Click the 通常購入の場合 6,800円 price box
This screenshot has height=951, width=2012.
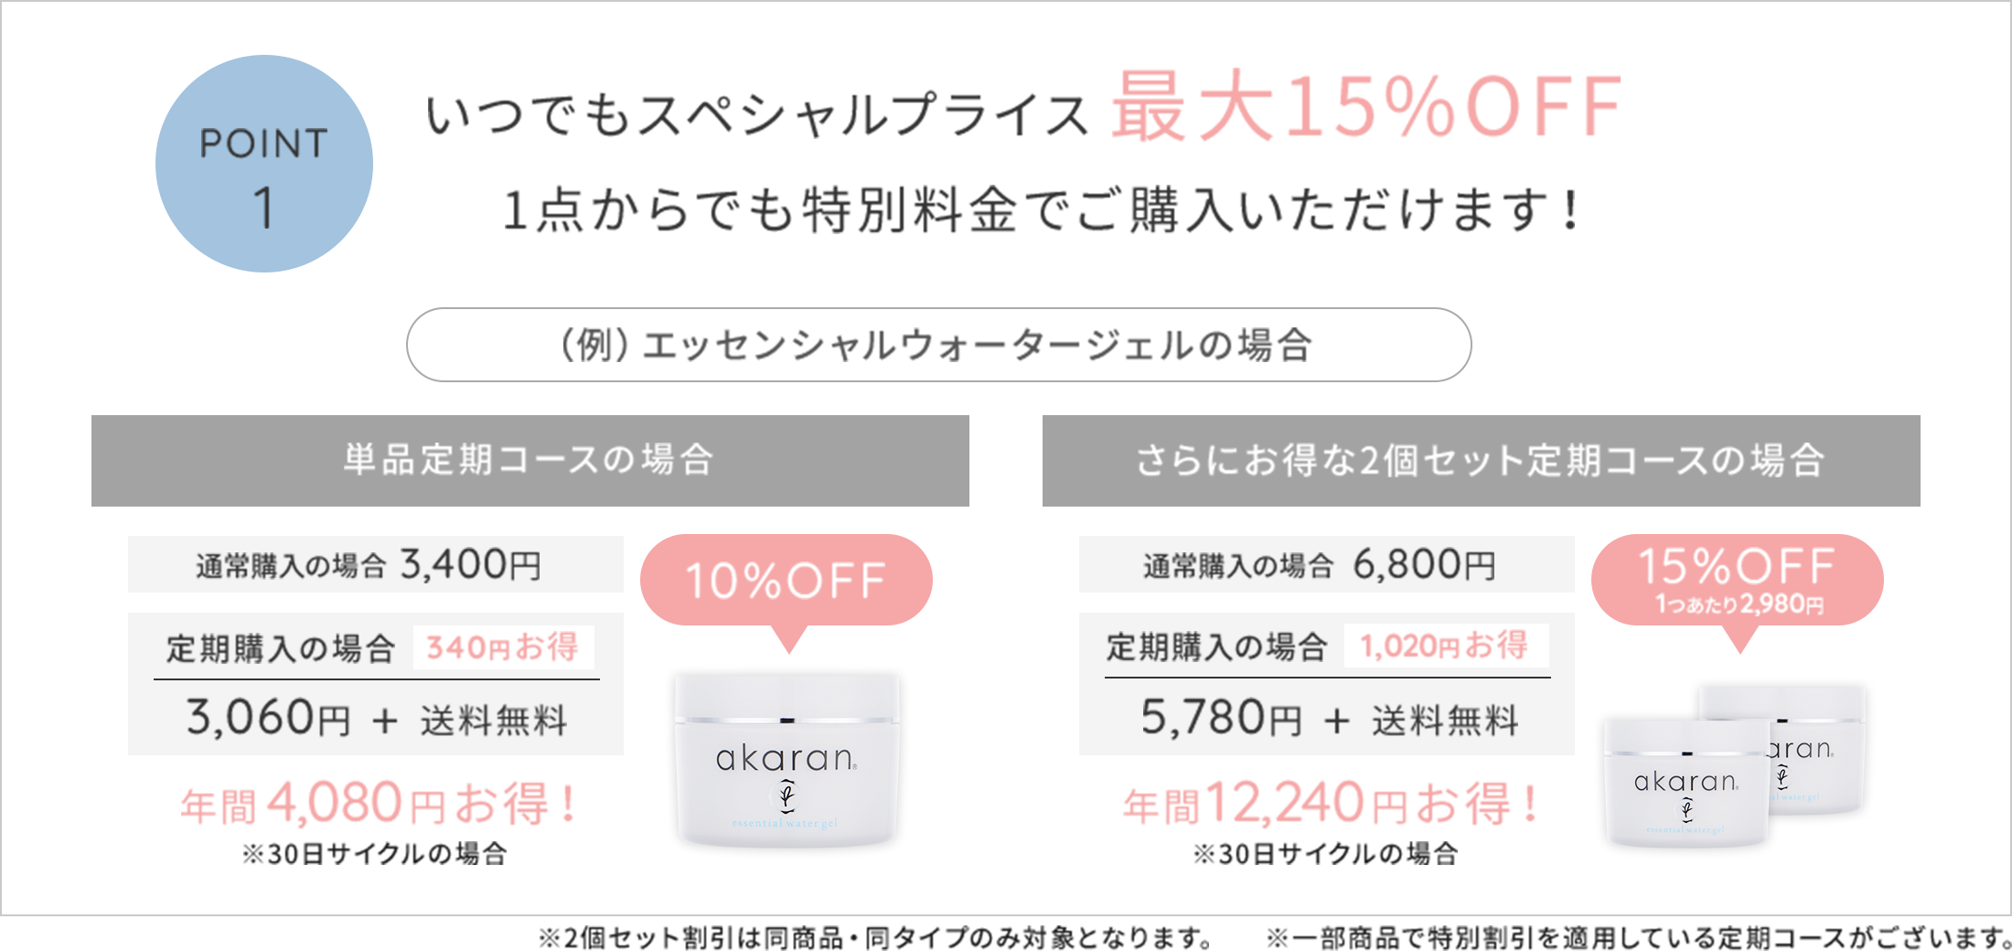pos(1326,564)
